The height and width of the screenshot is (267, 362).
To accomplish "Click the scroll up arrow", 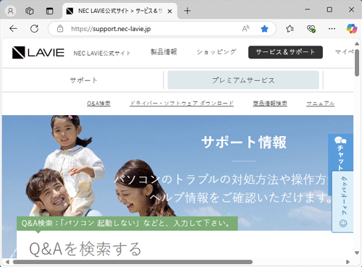I will 357,43.
